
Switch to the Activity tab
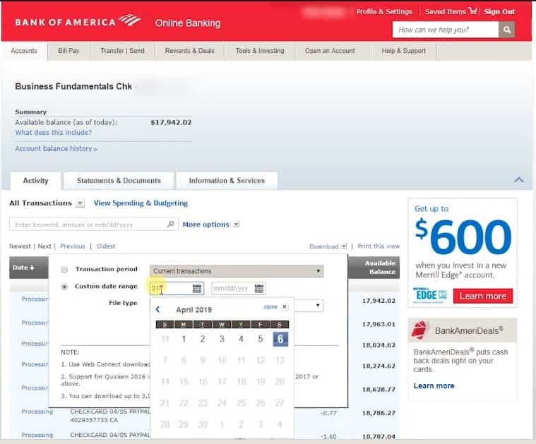coord(35,181)
